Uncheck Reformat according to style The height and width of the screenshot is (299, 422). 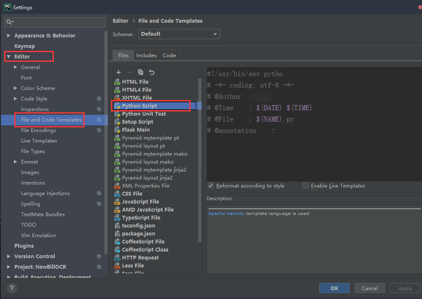210,185
